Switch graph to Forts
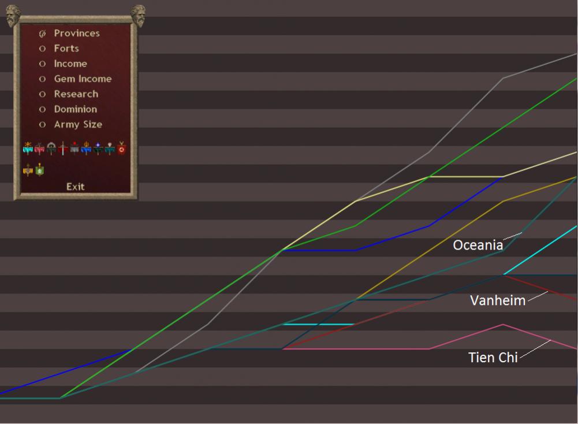This screenshot has height=424, width=578. coord(42,49)
